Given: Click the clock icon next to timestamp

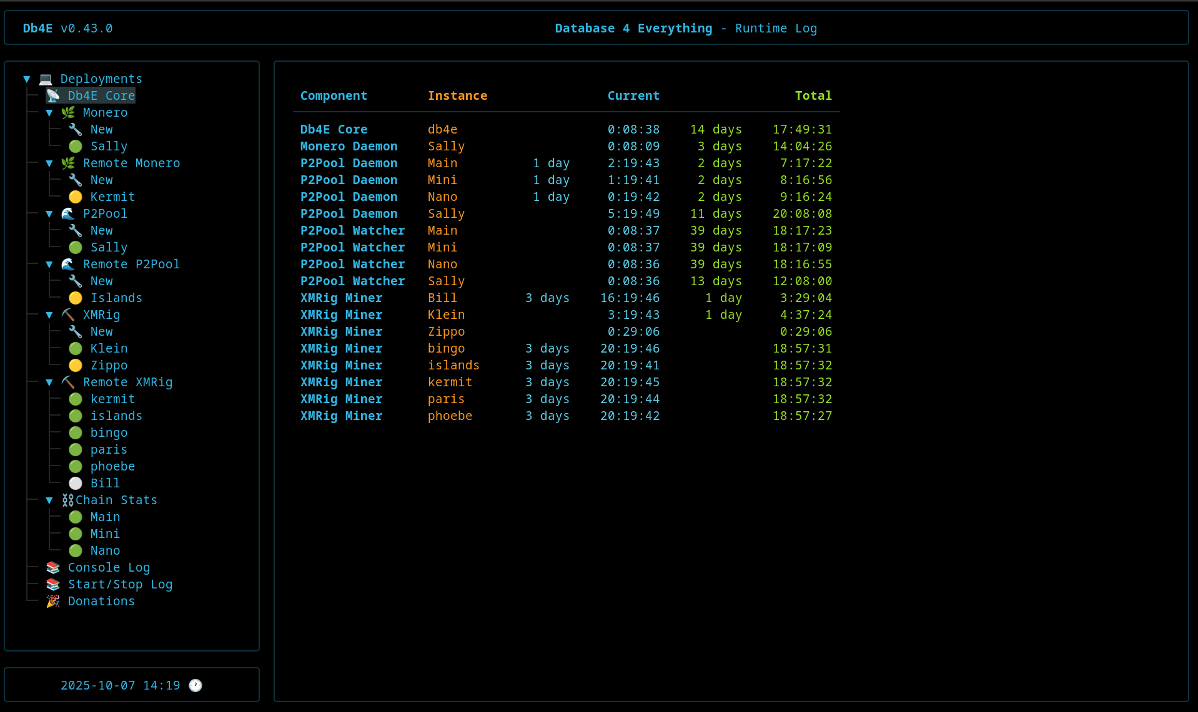Looking at the screenshot, I should pos(196,685).
